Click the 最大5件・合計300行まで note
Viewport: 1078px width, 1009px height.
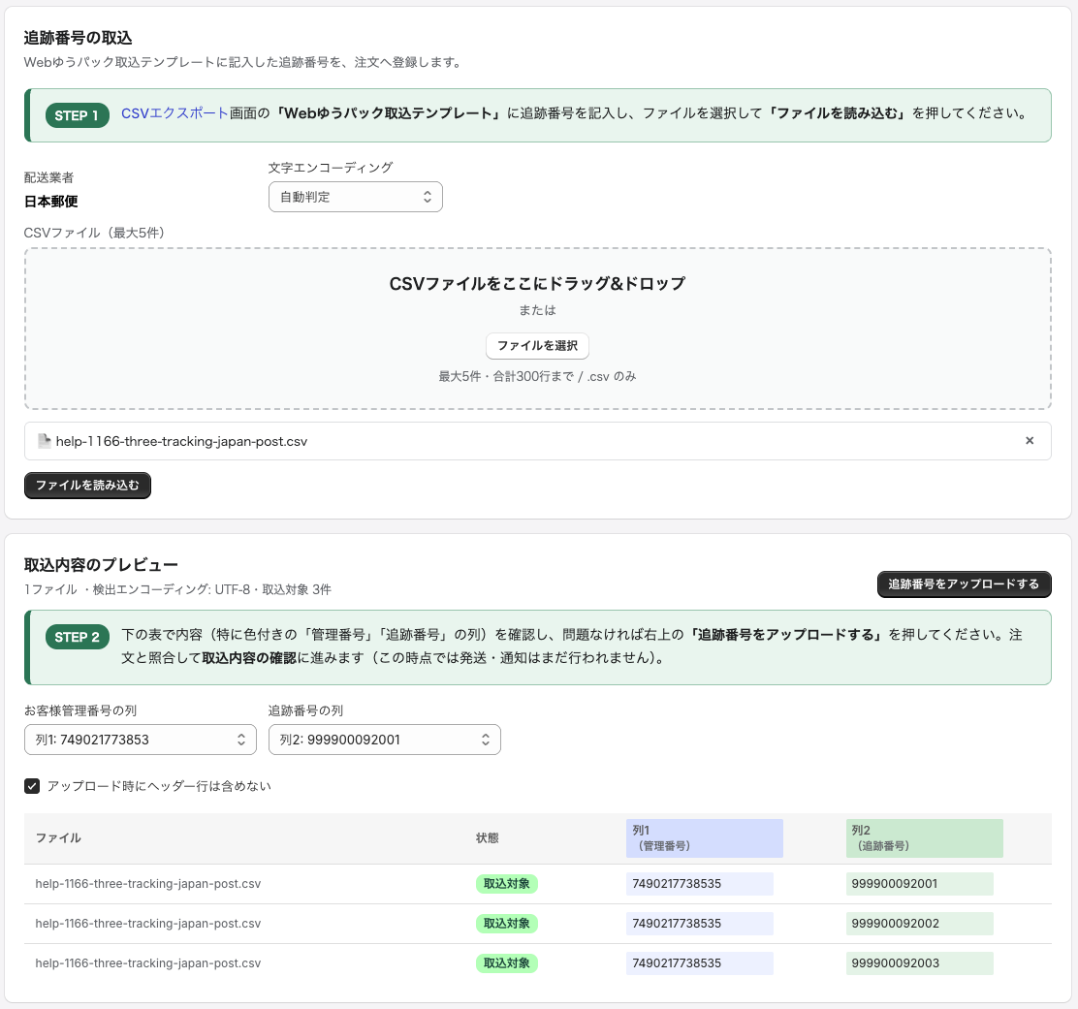[x=538, y=377]
